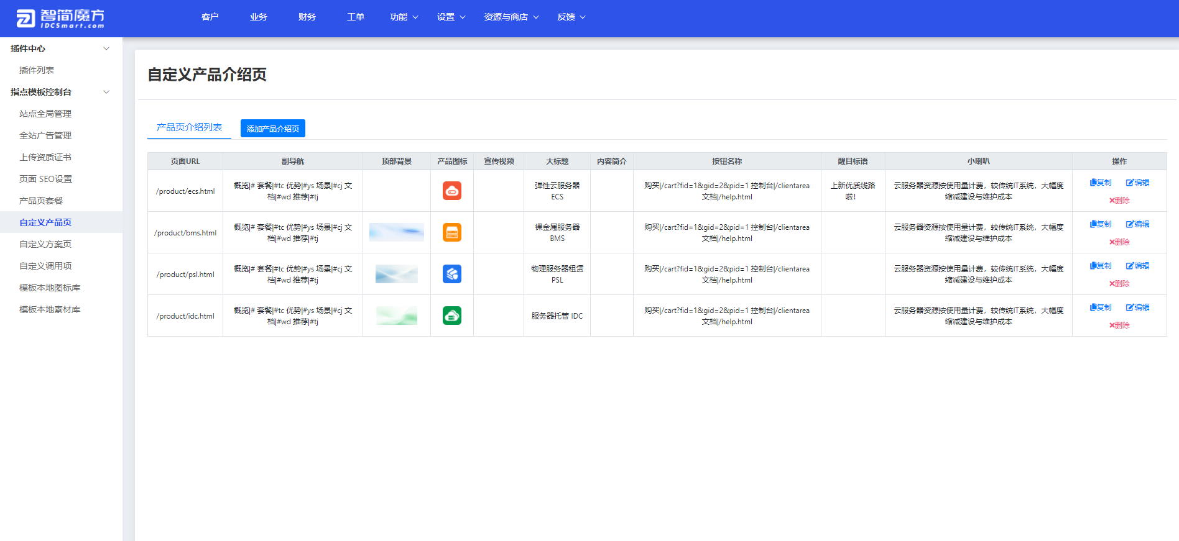Copy the /product/idc.html row

(x=1101, y=307)
